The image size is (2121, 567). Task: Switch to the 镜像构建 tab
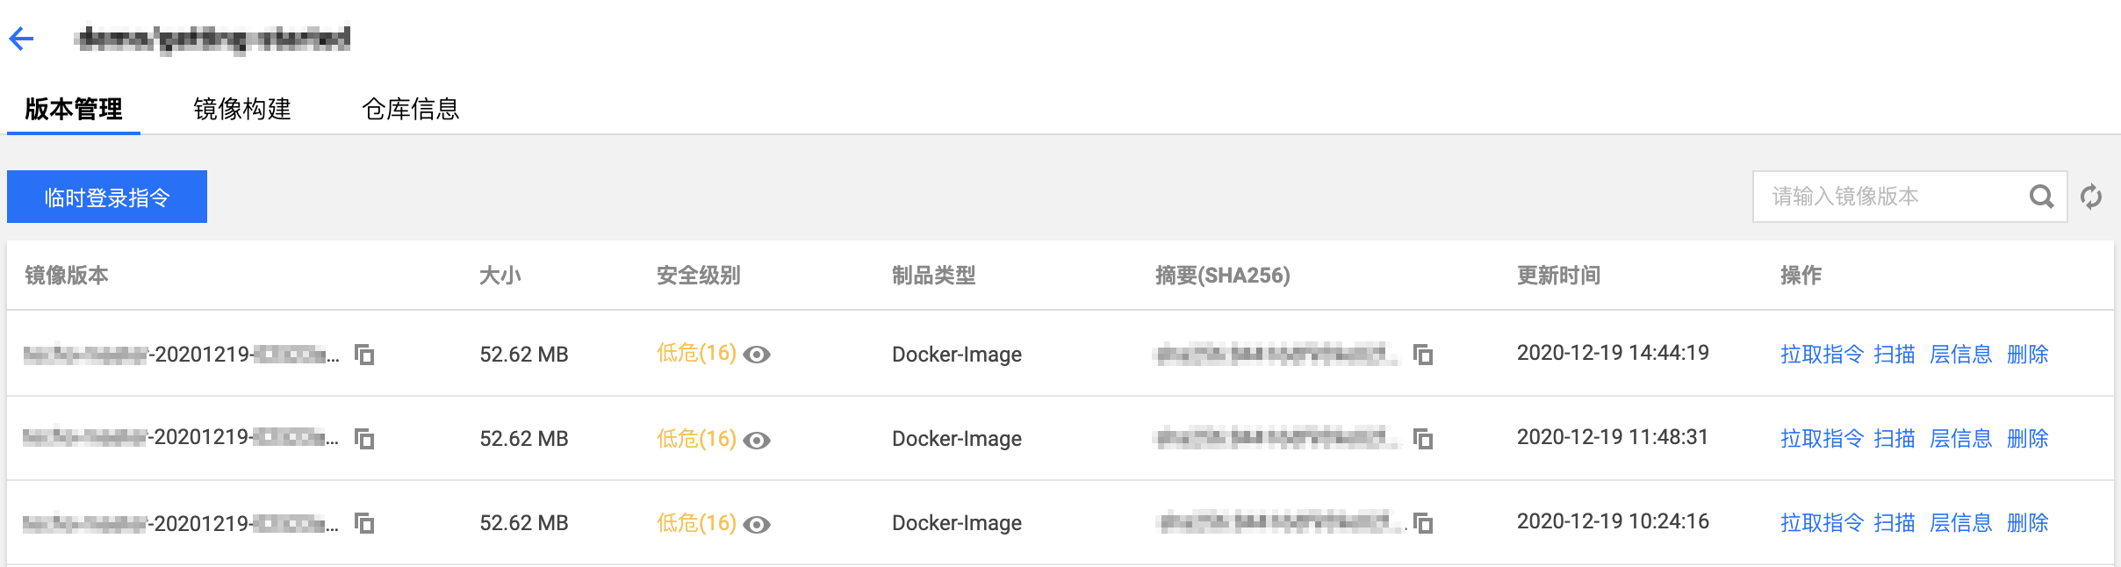coord(242,109)
